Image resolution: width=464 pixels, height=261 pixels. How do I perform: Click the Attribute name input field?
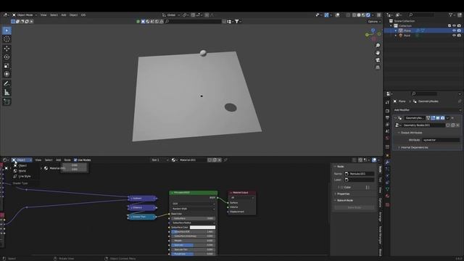(441, 140)
